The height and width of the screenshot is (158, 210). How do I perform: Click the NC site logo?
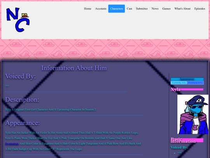(18, 20)
